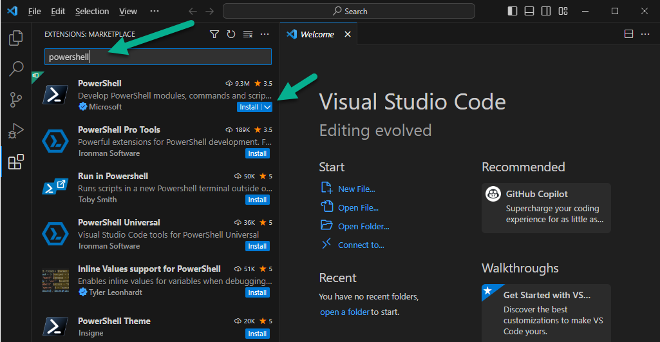
Task: Click the Microsoft verified publisher name
Action: [x=105, y=107]
